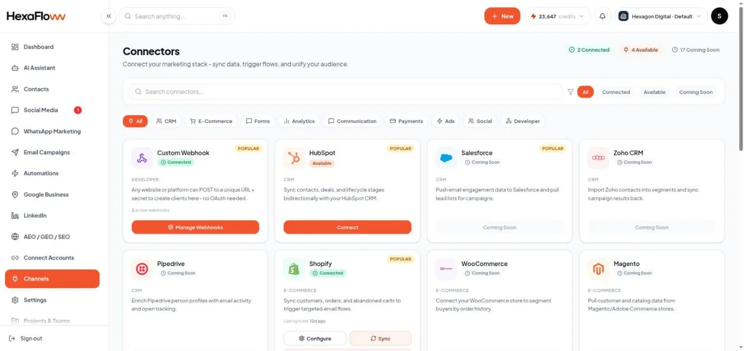Select the All status filter
This screenshot has width=744, height=351.
click(585, 92)
